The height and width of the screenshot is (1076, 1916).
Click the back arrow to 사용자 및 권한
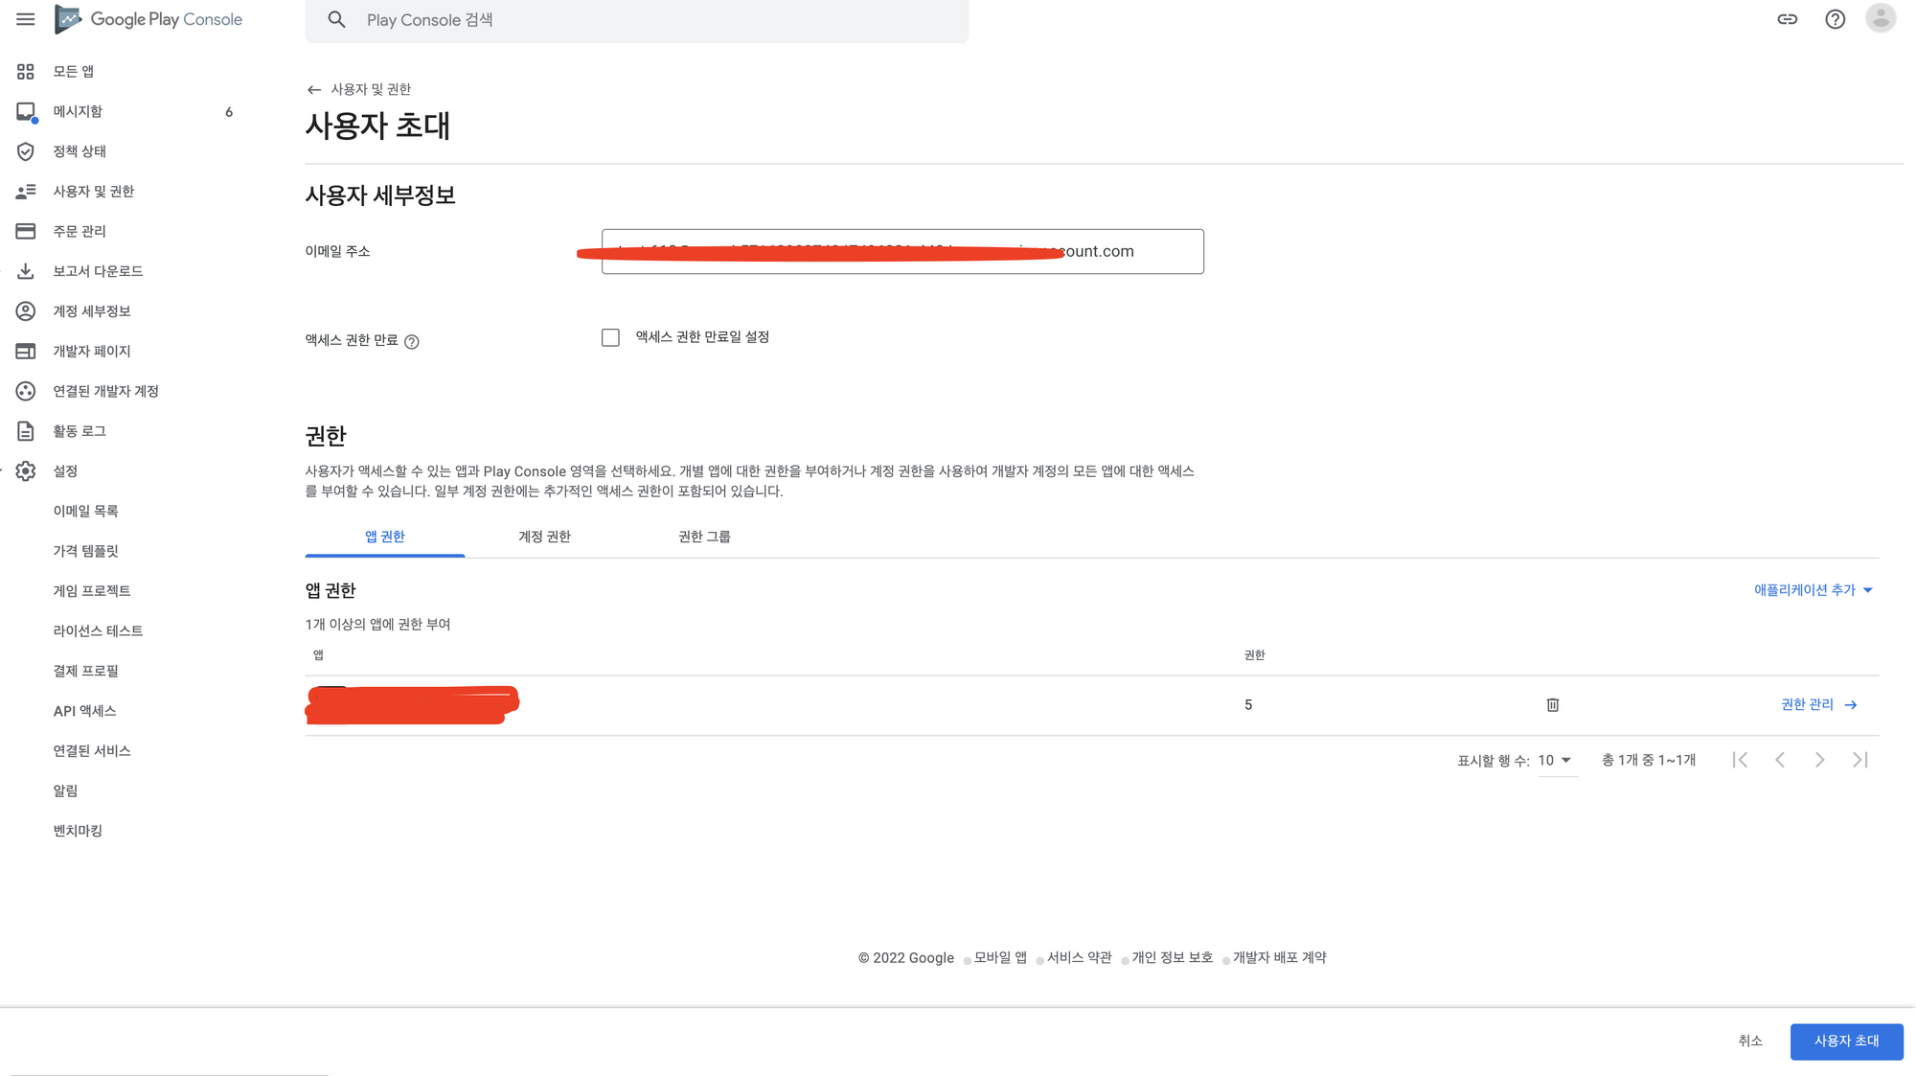point(313,90)
